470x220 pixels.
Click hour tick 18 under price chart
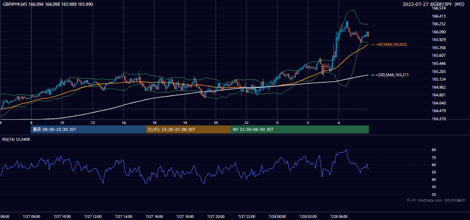(x=185, y=123)
